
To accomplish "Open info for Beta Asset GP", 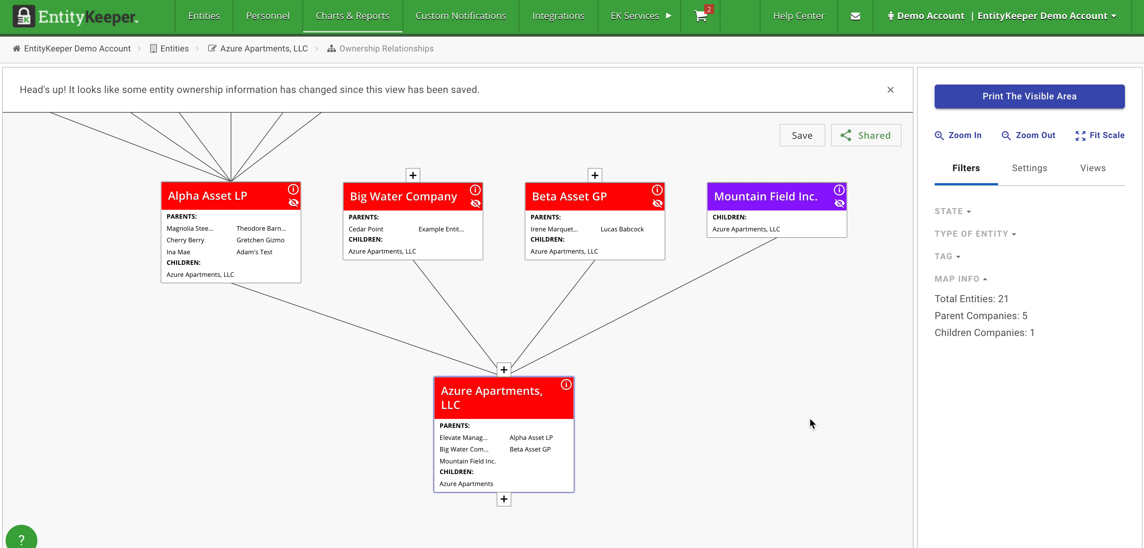I will pyautogui.click(x=657, y=190).
